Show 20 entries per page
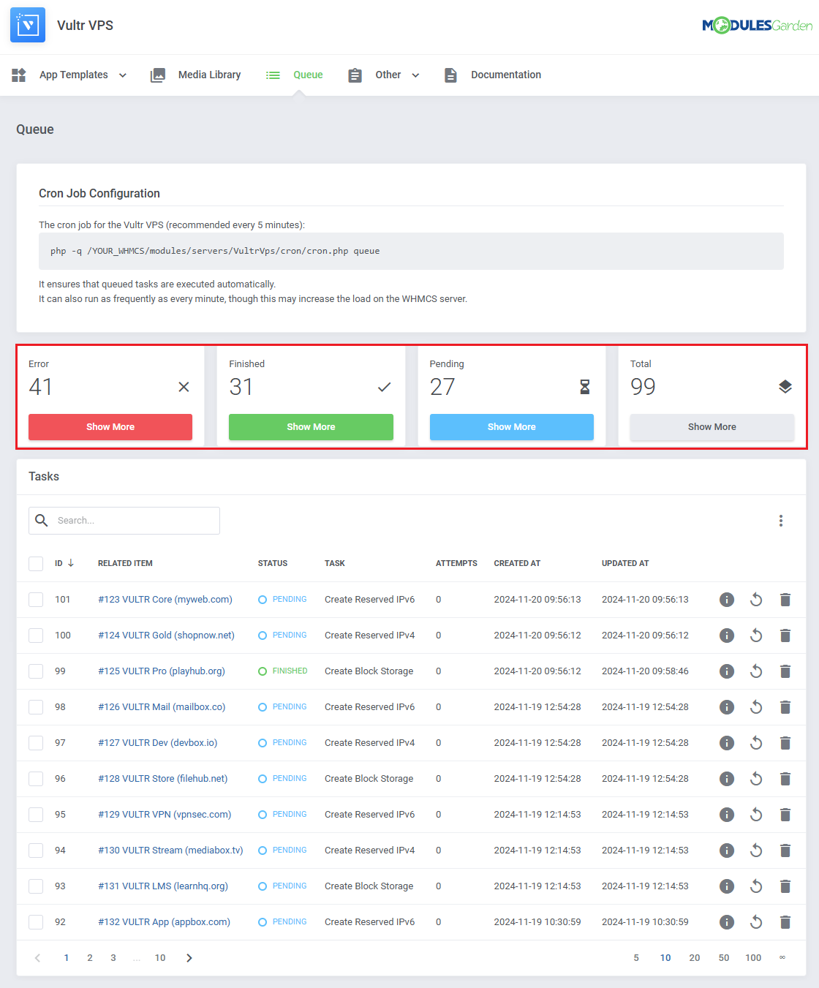Viewport: 819px width, 988px height. tap(695, 958)
